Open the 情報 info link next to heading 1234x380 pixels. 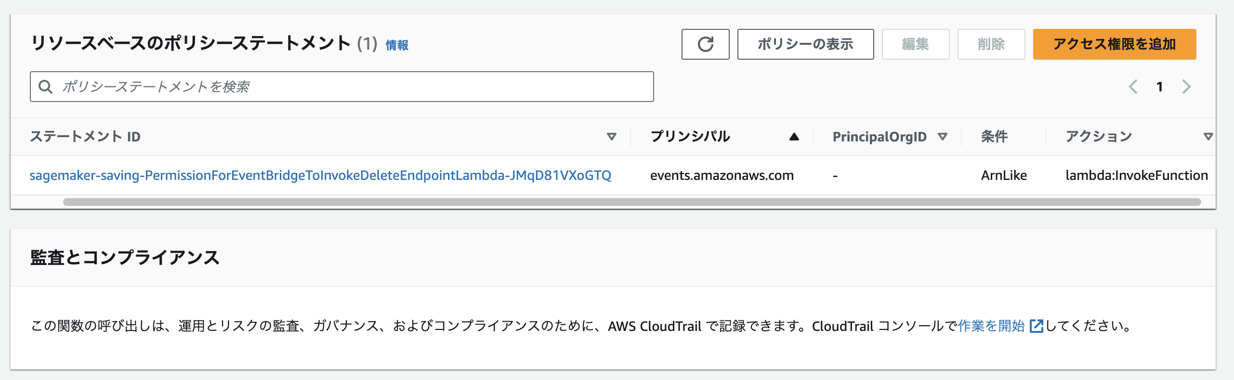(x=396, y=45)
